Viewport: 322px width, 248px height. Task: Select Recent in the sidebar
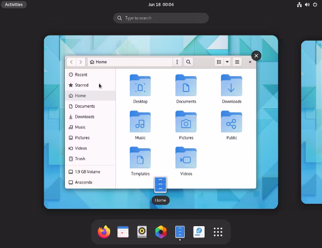(90, 74)
